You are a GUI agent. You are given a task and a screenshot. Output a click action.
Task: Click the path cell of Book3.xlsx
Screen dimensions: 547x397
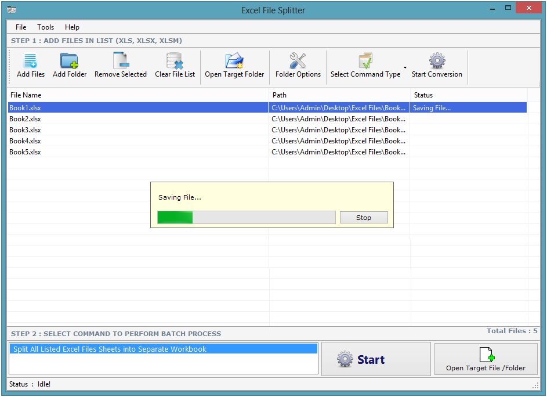point(339,130)
